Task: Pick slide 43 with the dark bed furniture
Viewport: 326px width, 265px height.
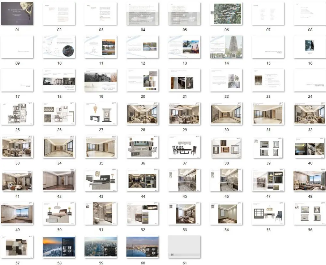Action: 101,180
